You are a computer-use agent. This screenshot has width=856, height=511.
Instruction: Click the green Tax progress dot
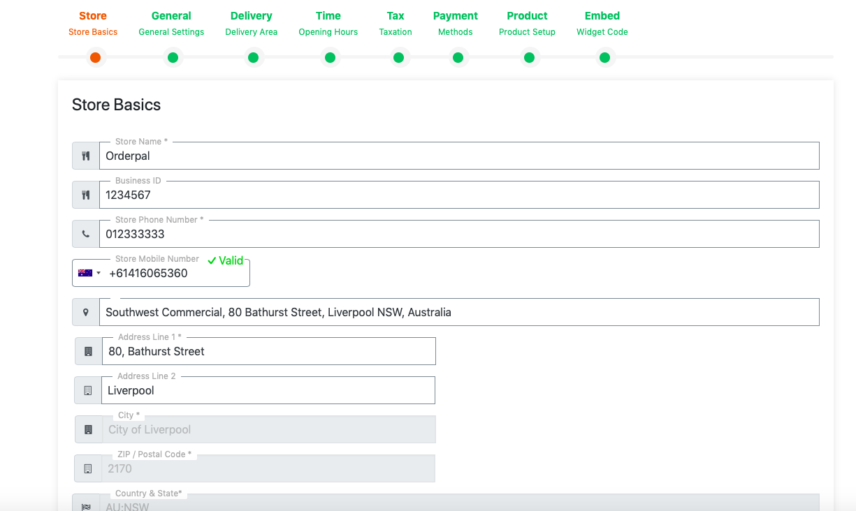click(398, 57)
